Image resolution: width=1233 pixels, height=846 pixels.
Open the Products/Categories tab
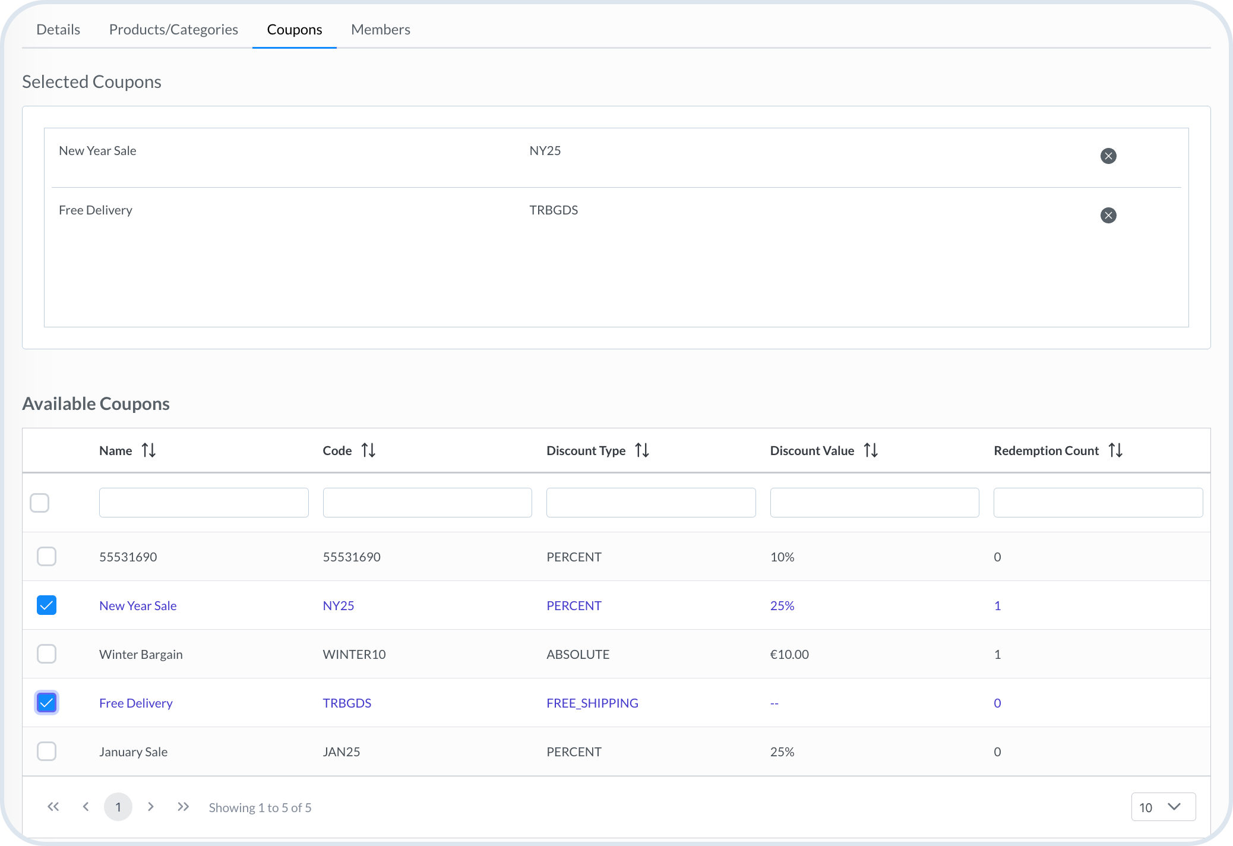[x=173, y=30]
